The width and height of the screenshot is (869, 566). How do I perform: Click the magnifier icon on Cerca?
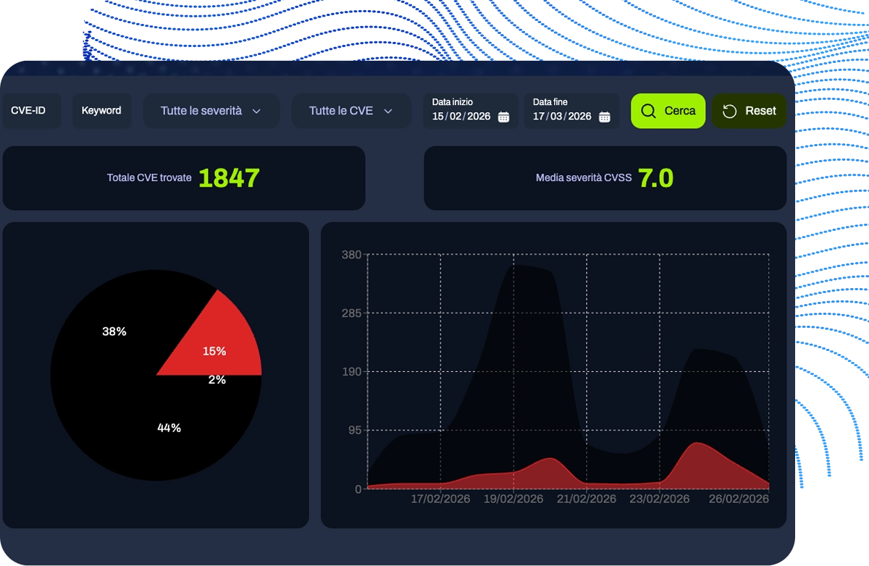tap(649, 111)
